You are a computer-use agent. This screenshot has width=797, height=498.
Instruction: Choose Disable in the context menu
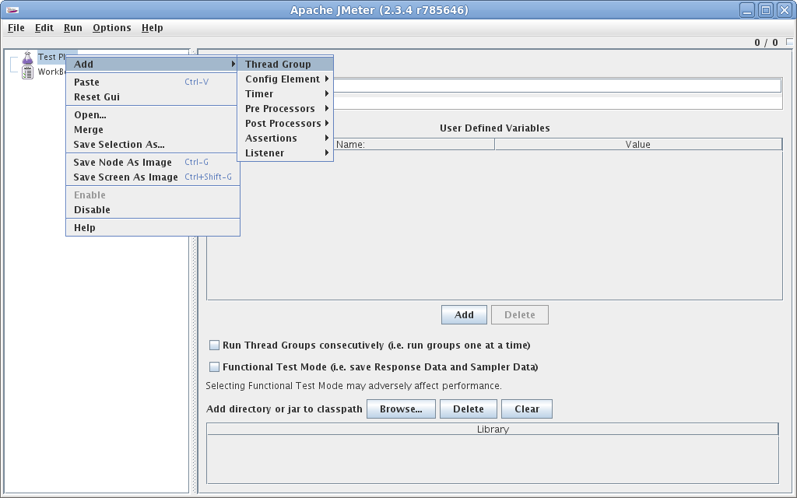tap(153, 210)
